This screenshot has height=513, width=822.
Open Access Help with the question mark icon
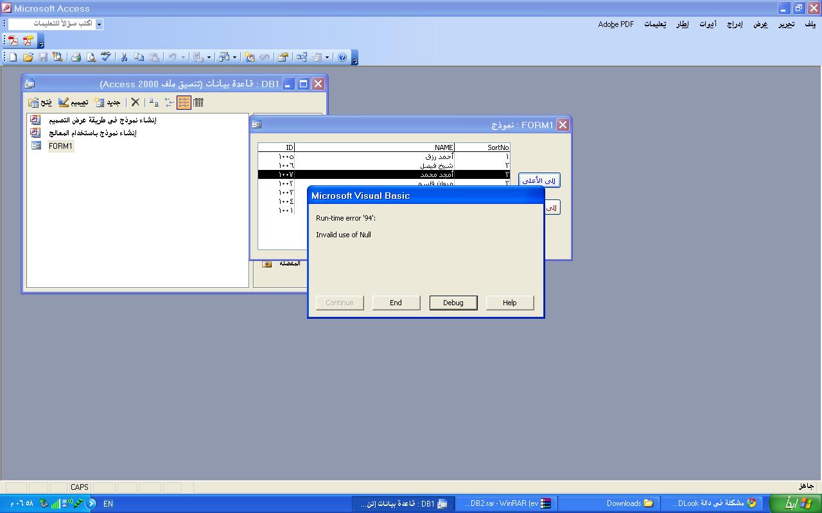tap(342, 57)
